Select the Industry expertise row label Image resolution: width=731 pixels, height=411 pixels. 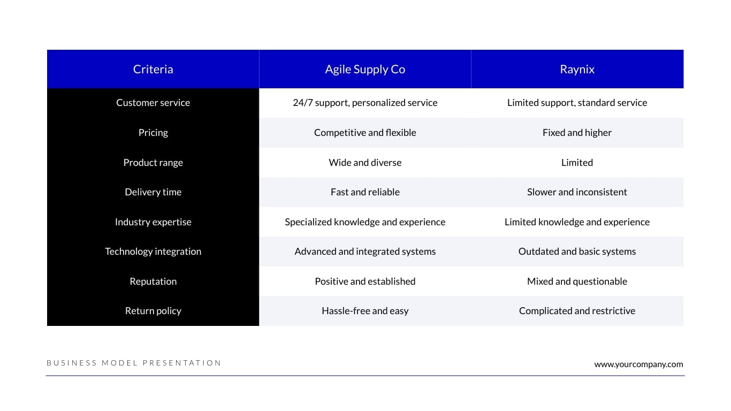(153, 222)
